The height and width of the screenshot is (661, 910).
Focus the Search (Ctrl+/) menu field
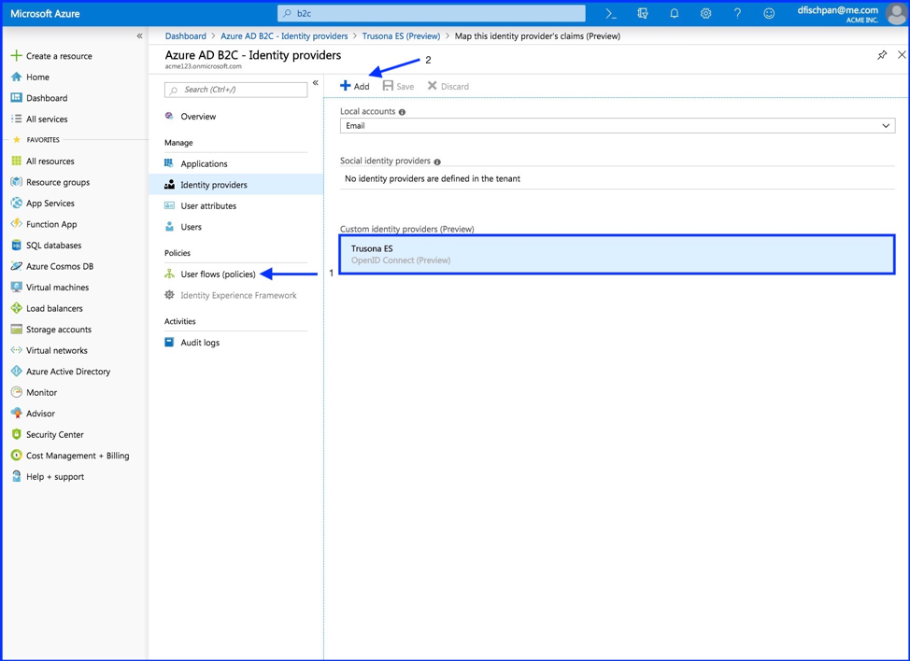(x=235, y=90)
